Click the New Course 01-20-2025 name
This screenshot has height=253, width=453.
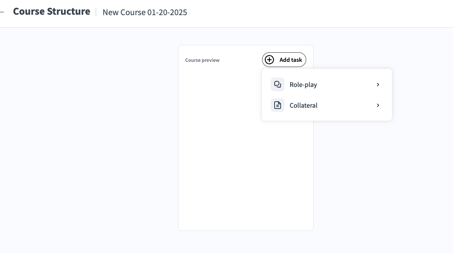145,12
